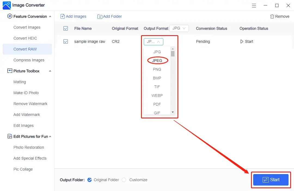The height and width of the screenshot is (191, 294).
Task: Click the Add Folder icon
Action: click(100, 16)
